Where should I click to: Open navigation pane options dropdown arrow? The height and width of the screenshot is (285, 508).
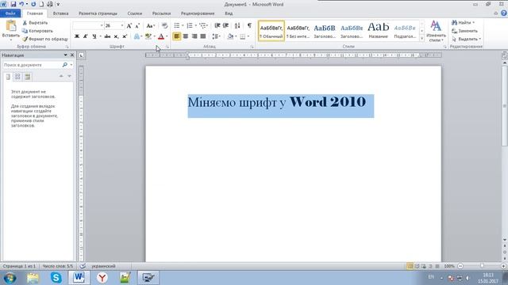point(65,55)
